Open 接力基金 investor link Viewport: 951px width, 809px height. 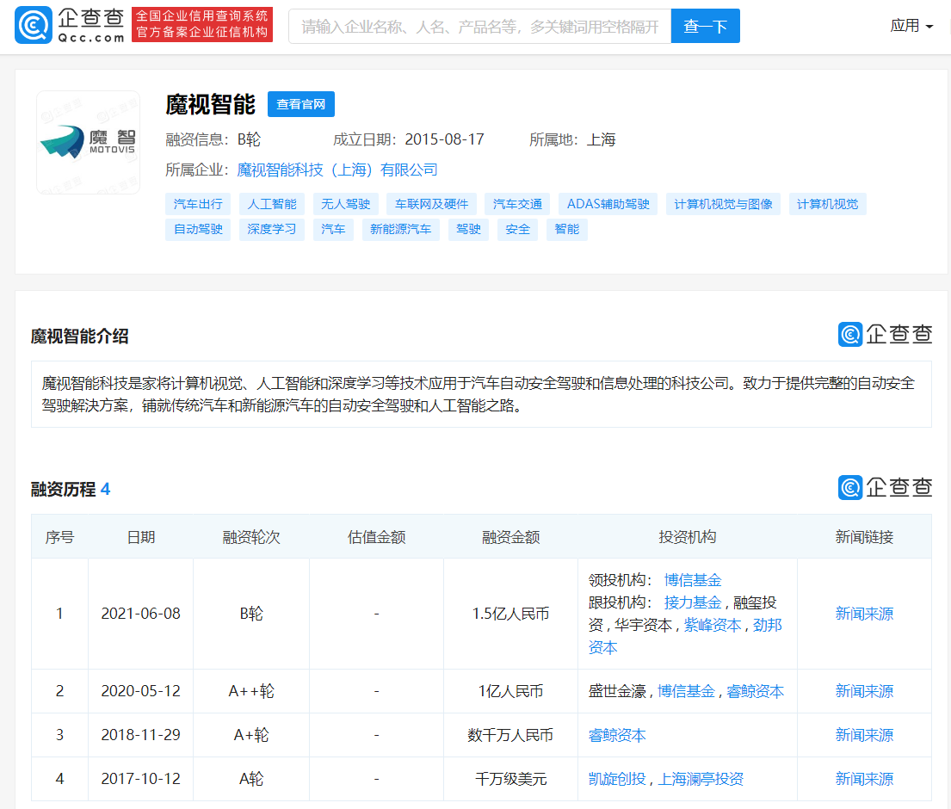click(693, 602)
